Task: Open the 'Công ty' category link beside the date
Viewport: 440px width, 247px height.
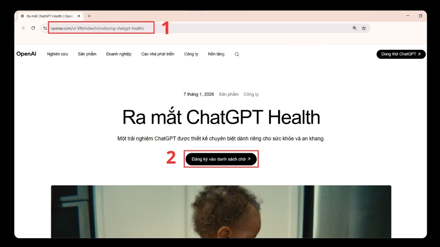Action: [x=252, y=94]
